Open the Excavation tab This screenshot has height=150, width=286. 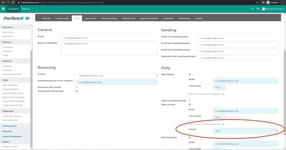tap(168, 18)
